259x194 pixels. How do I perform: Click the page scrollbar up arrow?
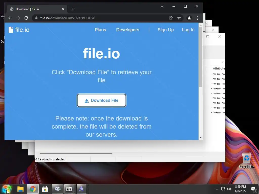coord(201,25)
